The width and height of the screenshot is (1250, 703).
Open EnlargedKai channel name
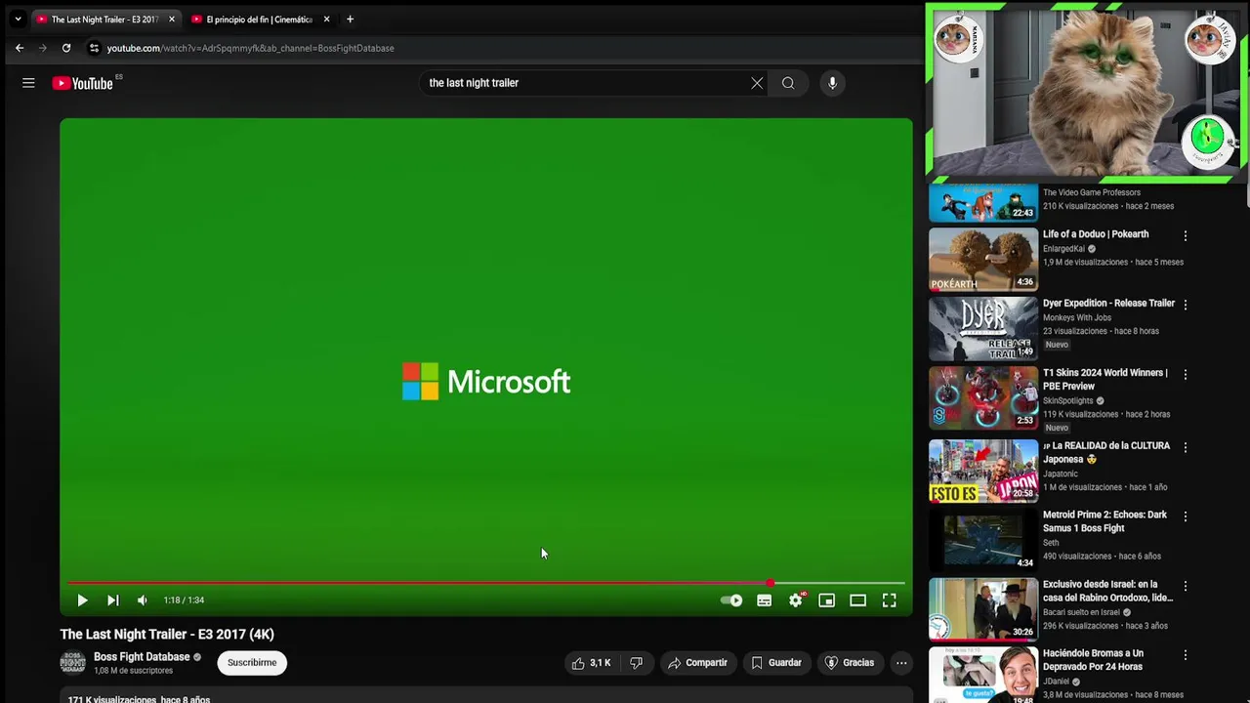pyautogui.click(x=1063, y=249)
